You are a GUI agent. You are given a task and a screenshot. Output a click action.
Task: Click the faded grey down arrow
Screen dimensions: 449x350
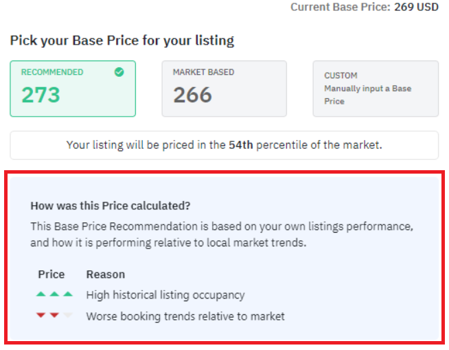pyautogui.click(x=68, y=315)
